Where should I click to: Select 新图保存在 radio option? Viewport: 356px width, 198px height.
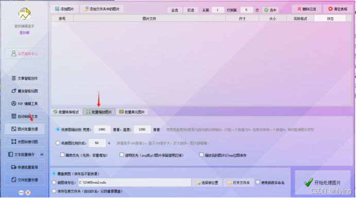coord(54,182)
